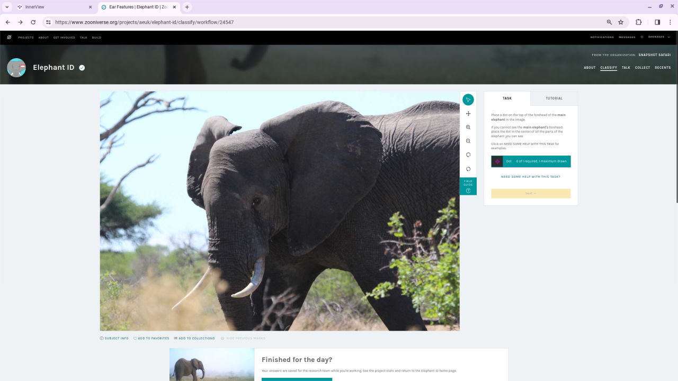The image size is (678, 381).
Task: Toggle the browser side panel
Action: [x=657, y=22]
